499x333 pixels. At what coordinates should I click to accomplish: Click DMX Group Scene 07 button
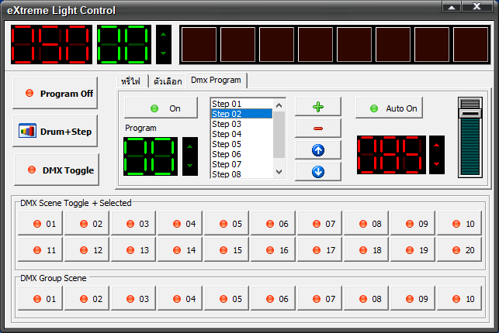coord(320,299)
